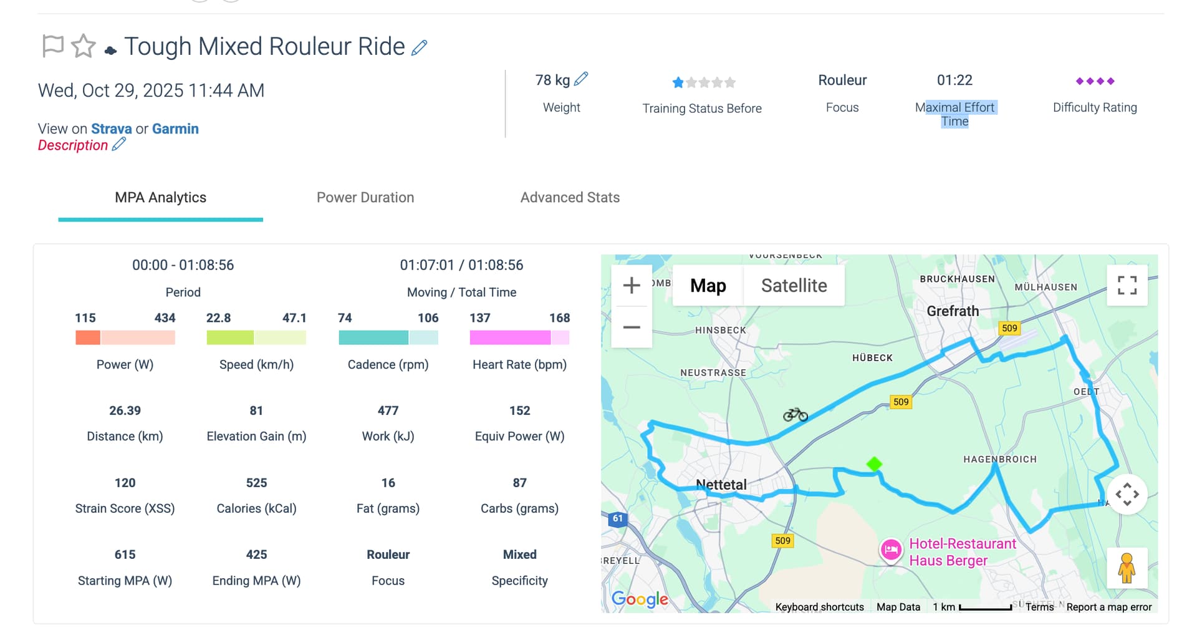1197x630 pixels.
Task: Select the standard Map view
Action: coord(708,285)
